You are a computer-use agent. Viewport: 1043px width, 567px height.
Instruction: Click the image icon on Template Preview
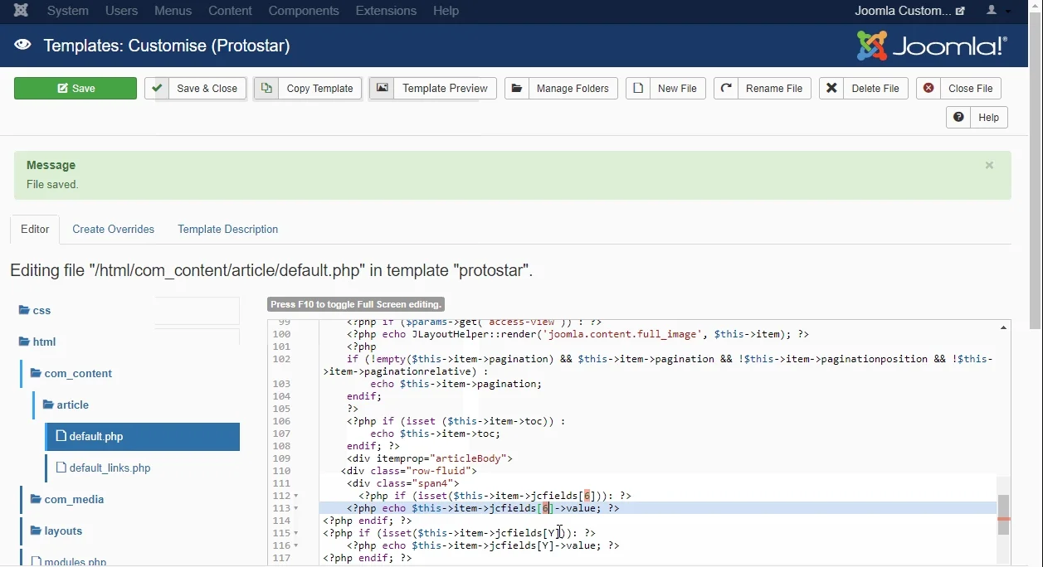tap(382, 89)
